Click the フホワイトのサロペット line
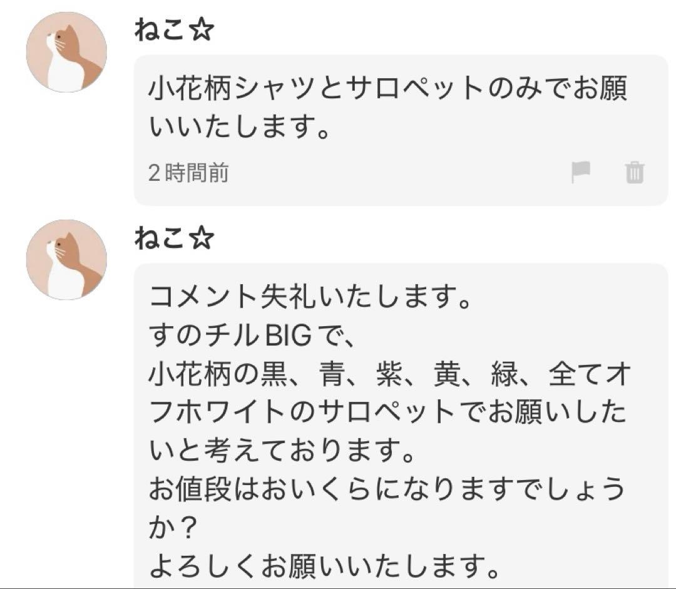The image size is (676, 589). 388,413
